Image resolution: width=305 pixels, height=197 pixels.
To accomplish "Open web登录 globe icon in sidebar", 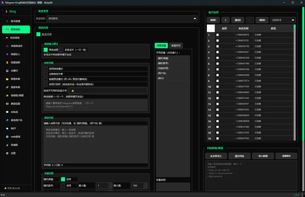I will (x=7, y=137).
